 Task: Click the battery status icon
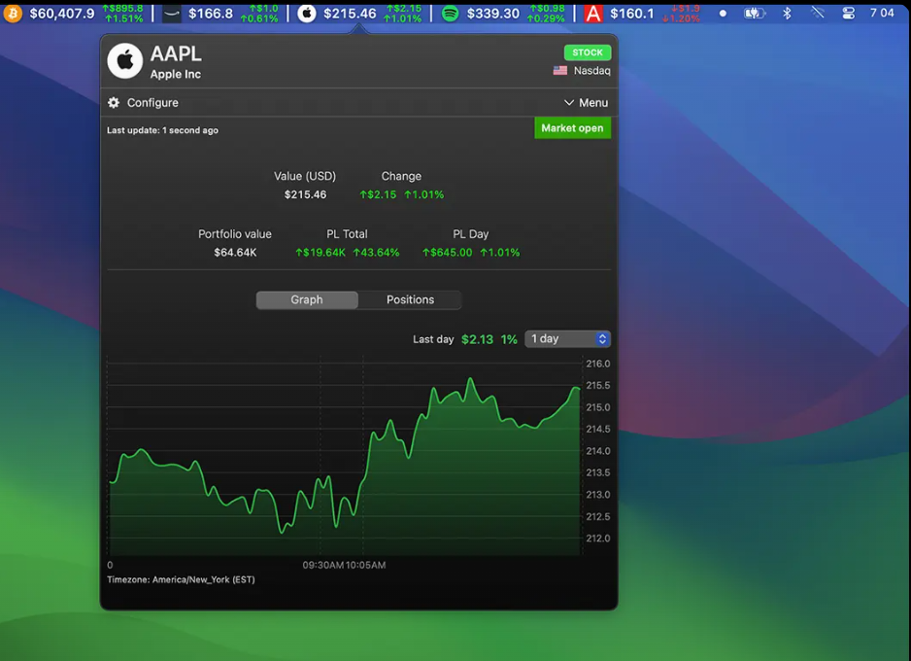point(754,13)
